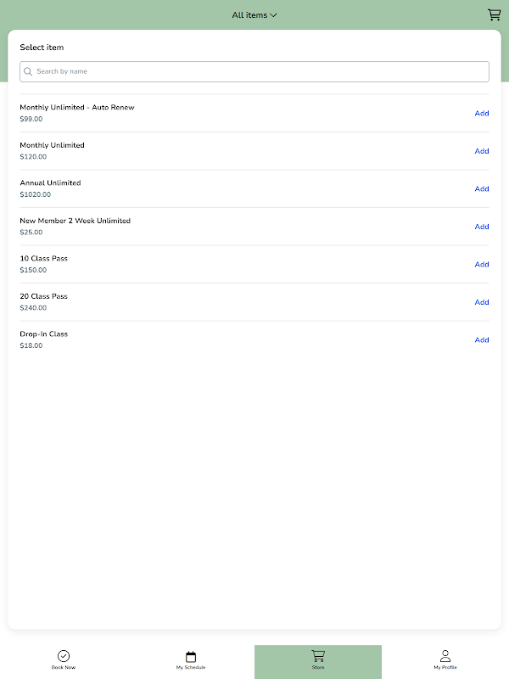Open the My Schedule calendar icon
509x679 pixels.
[191, 656]
